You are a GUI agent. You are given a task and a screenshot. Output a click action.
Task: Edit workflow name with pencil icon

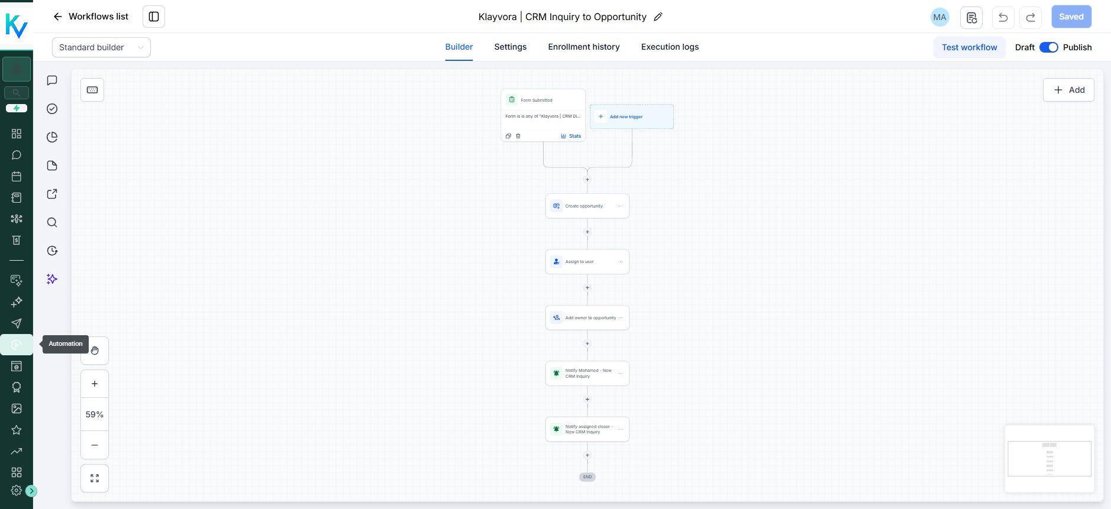click(x=658, y=17)
